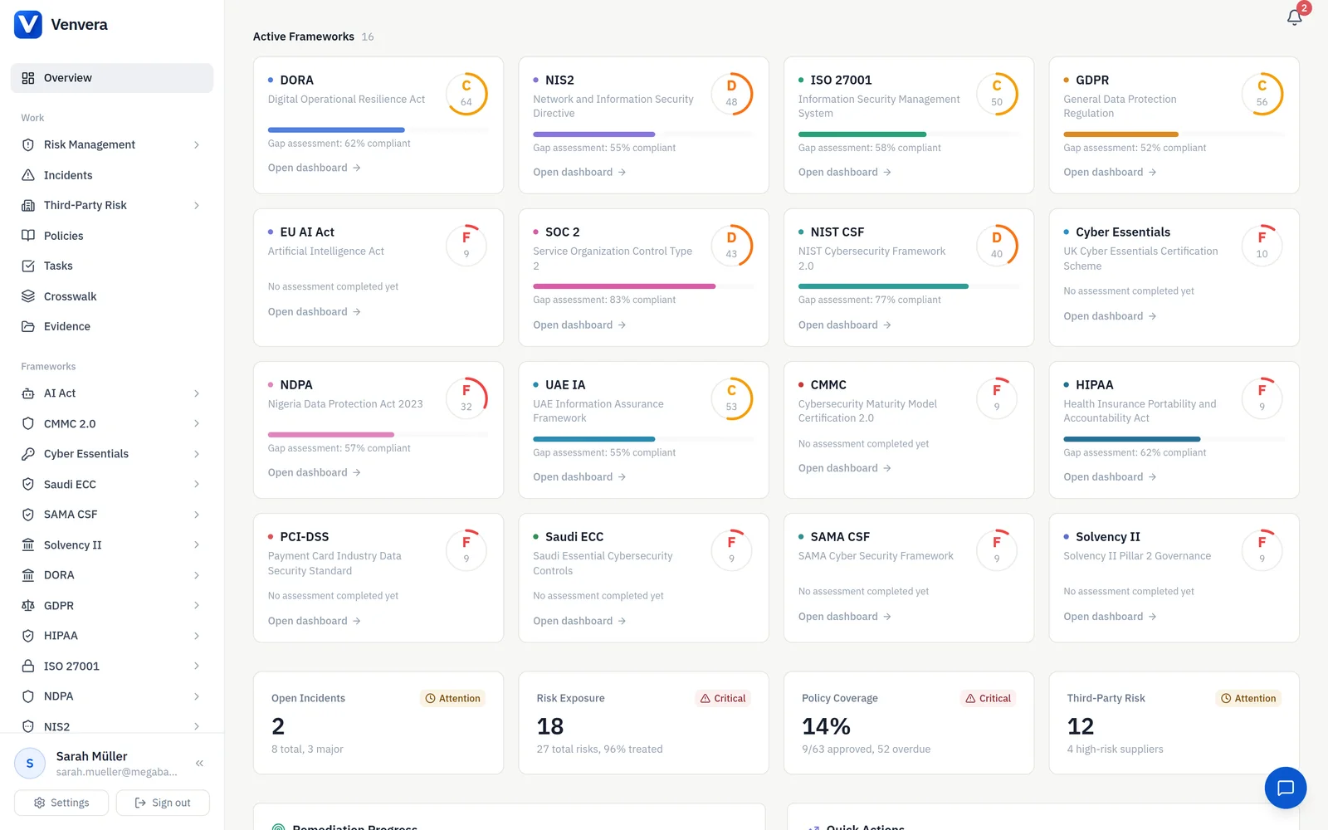
Task: Click the SAMA CSF card title
Action: (x=840, y=537)
